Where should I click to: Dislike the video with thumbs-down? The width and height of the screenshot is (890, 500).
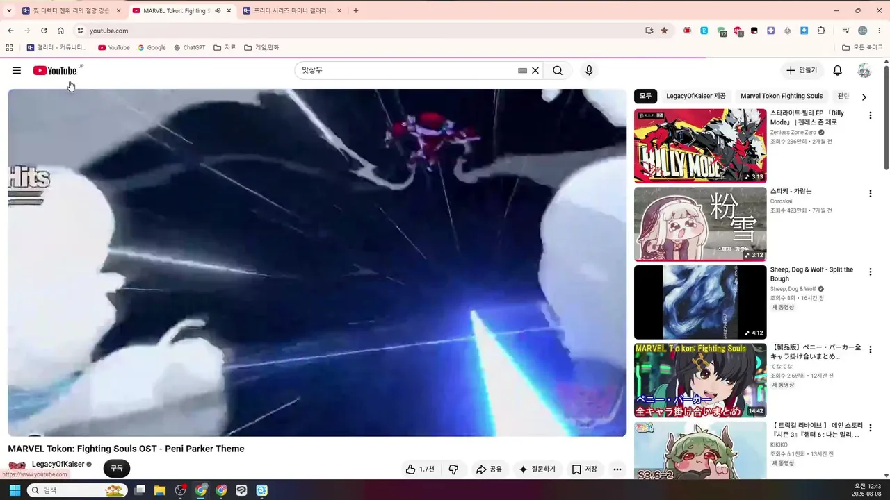453,469
